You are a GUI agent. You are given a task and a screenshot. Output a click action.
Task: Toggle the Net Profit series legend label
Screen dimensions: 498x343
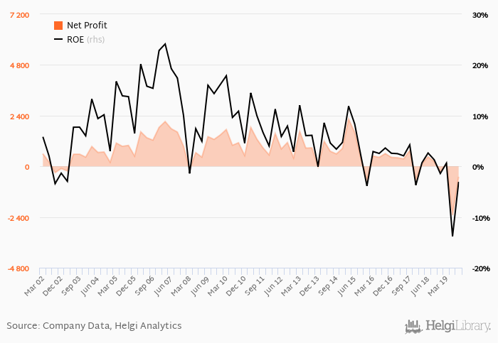(87, 26)
